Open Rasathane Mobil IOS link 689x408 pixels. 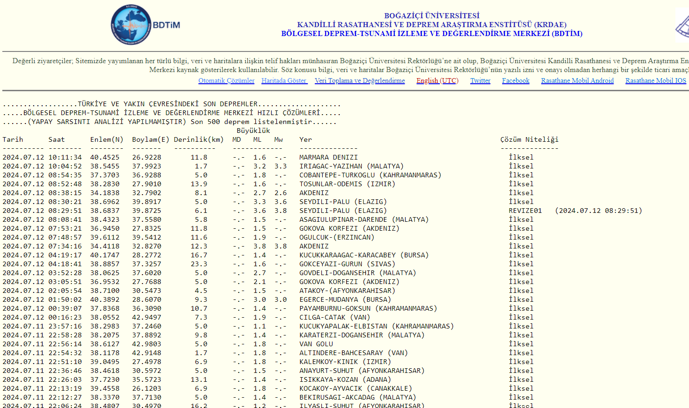tap(656, 80)
